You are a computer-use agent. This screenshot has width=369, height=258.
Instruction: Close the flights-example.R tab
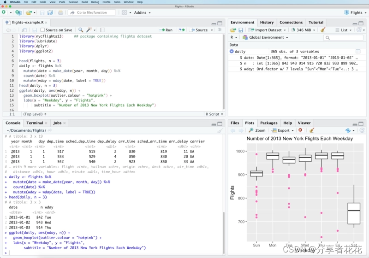tap(46, 23)
